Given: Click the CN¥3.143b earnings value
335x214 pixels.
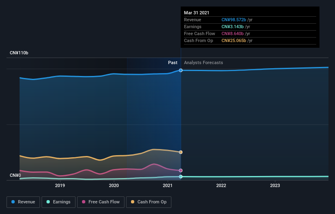Looking at the screenshot, I should 233,27.
